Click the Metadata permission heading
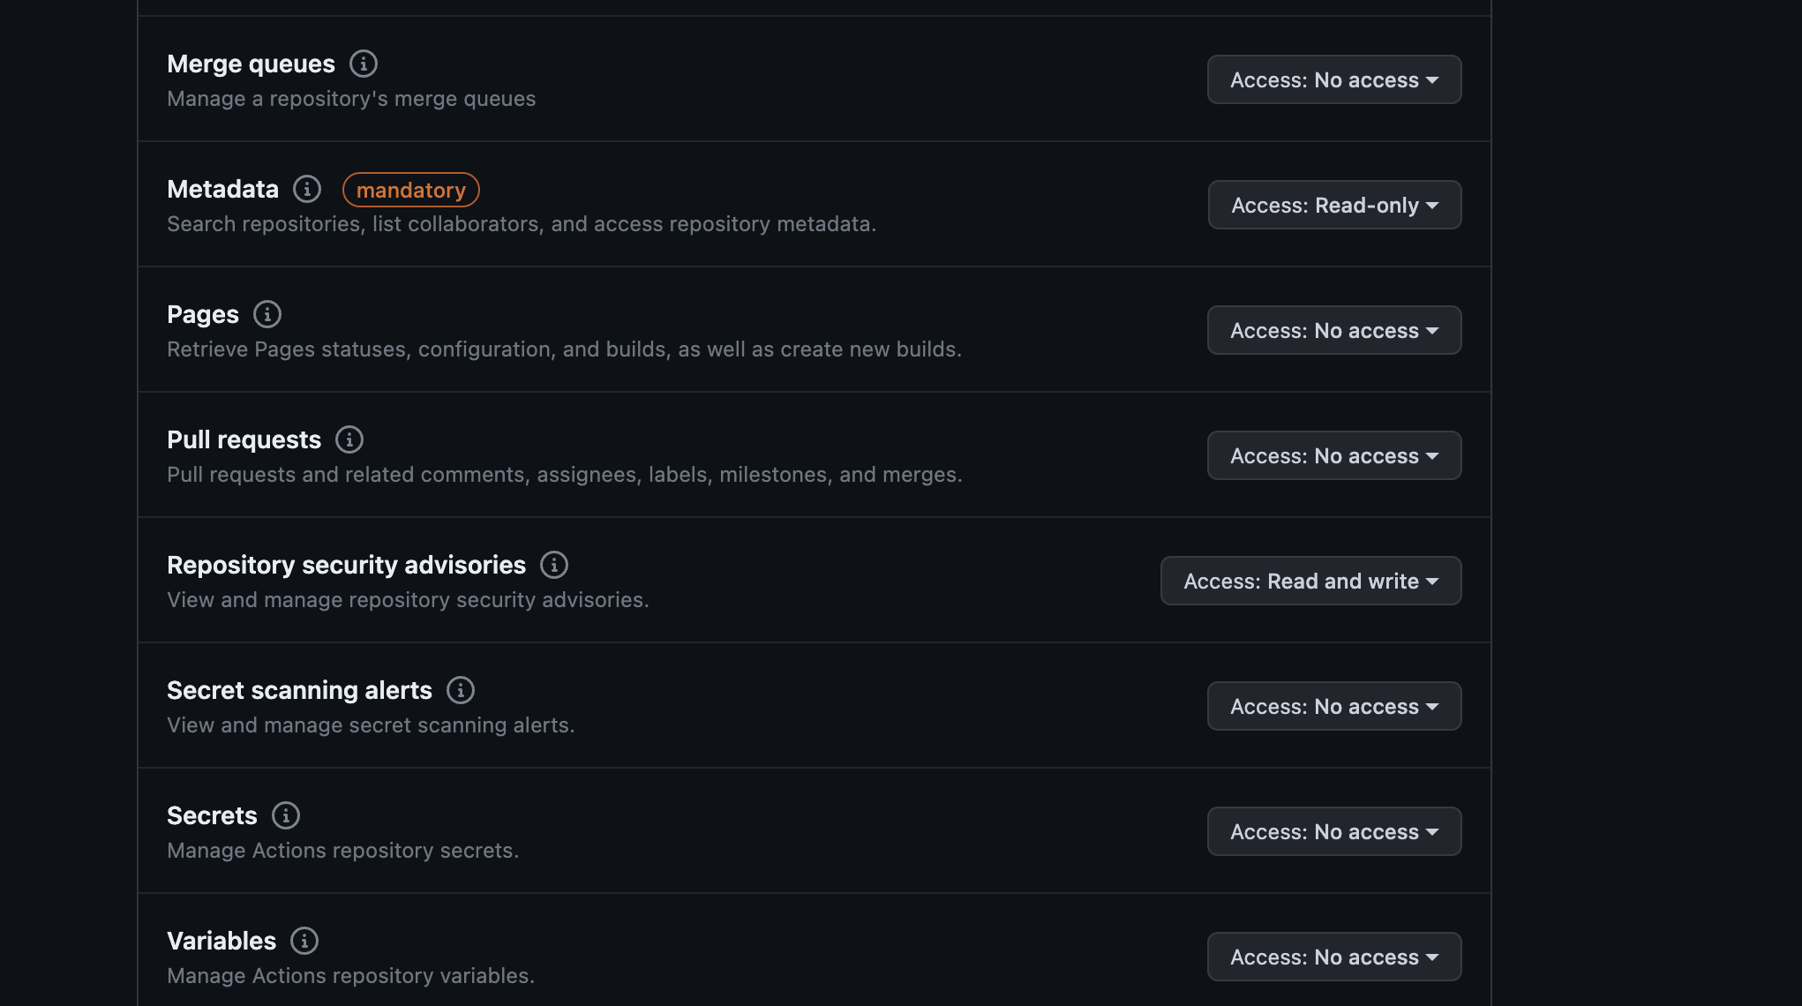Screen dimensions: 1802x1006 click(x=221, y=188)
